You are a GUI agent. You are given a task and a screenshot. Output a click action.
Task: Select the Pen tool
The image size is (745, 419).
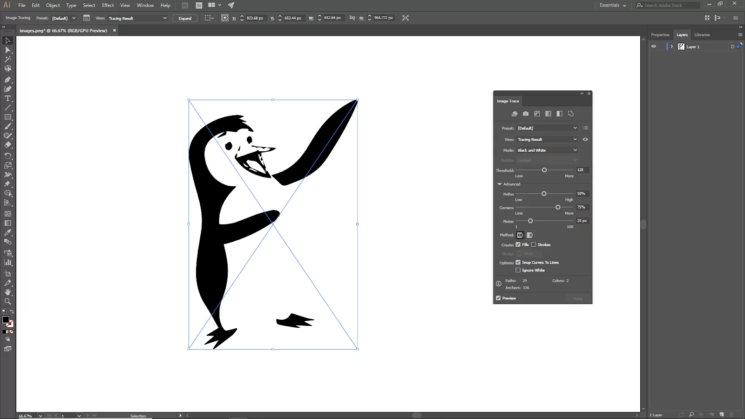coord(8,80)
